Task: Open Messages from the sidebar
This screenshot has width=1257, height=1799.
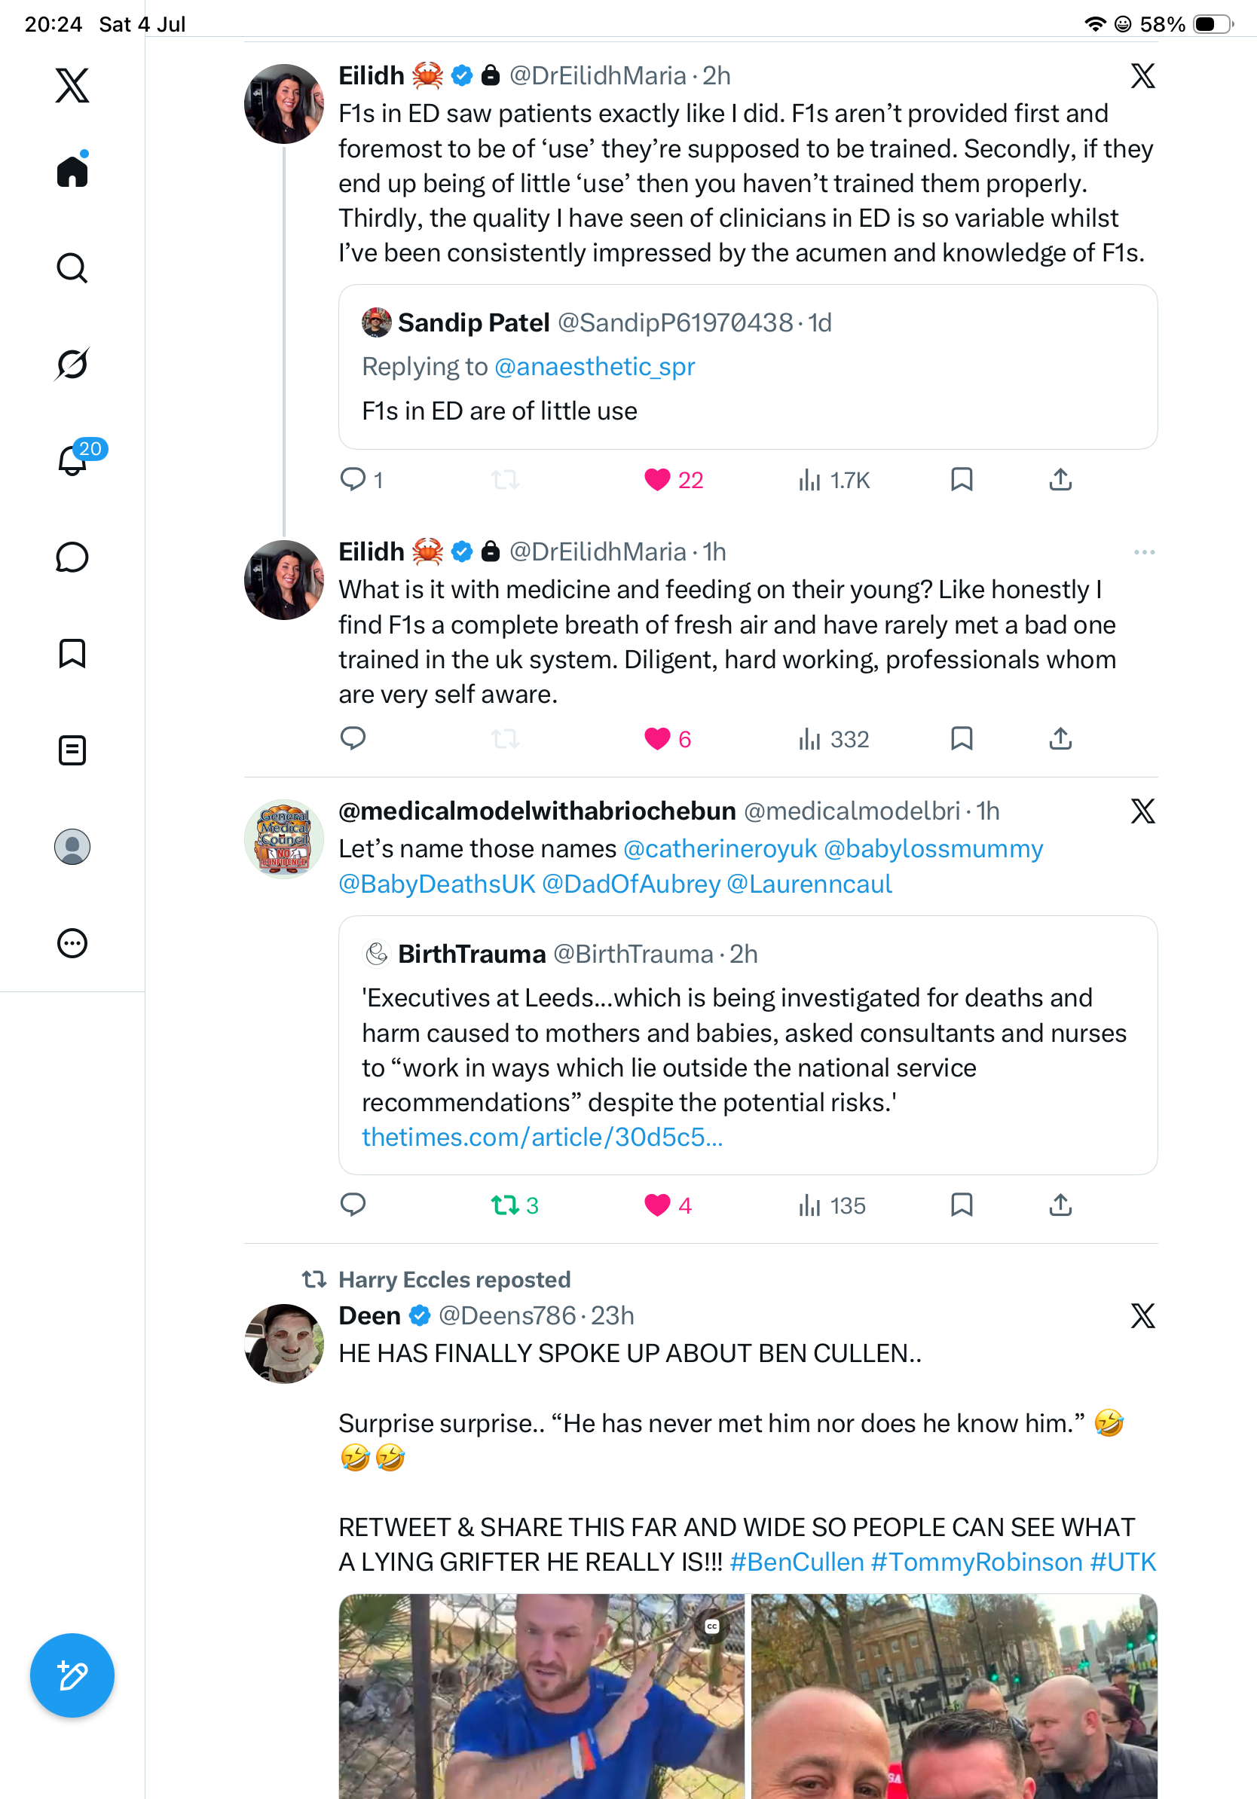Action: [x=72, y=557]
